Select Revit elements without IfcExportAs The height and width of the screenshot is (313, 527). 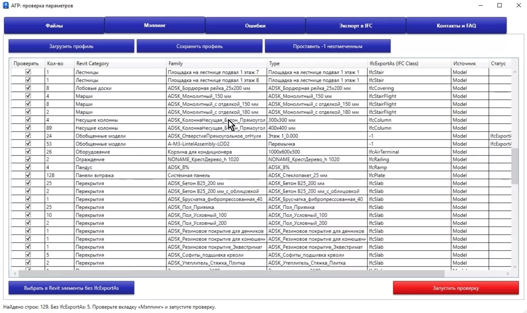click(x=71, y=288)
